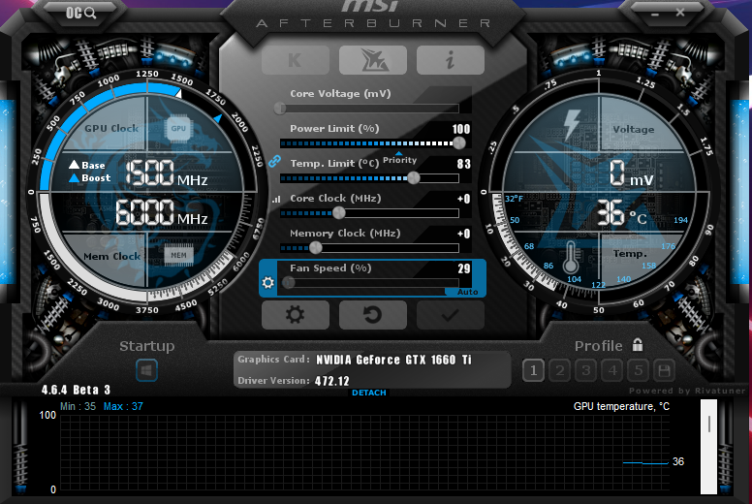Apply settings with the checkmark button
This screenshot has height=504, width=752.
click(x=451, y=315)
